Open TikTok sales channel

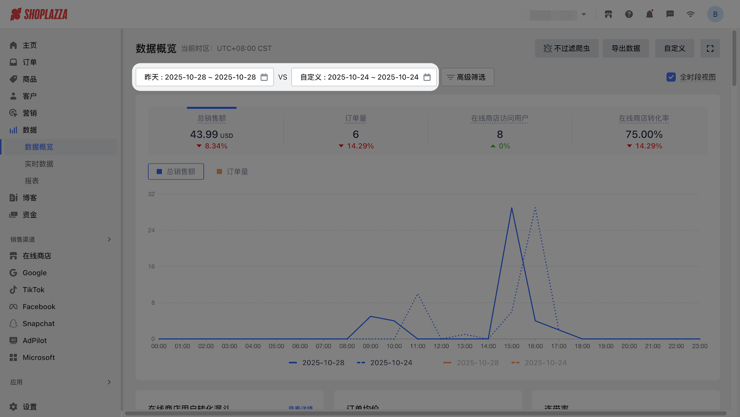tap(34, 290)
